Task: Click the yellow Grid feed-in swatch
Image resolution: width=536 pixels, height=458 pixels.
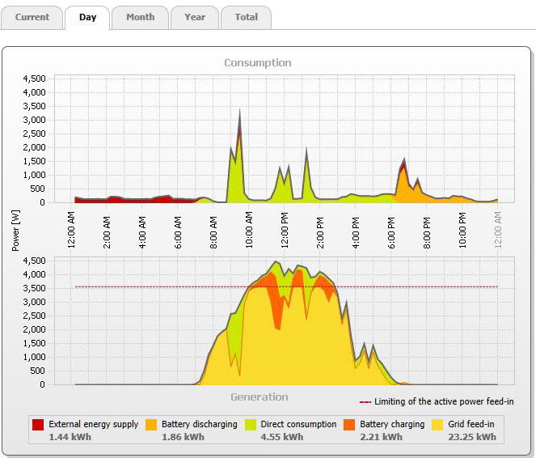Action: pyautogui.click(x=437, y=424)
